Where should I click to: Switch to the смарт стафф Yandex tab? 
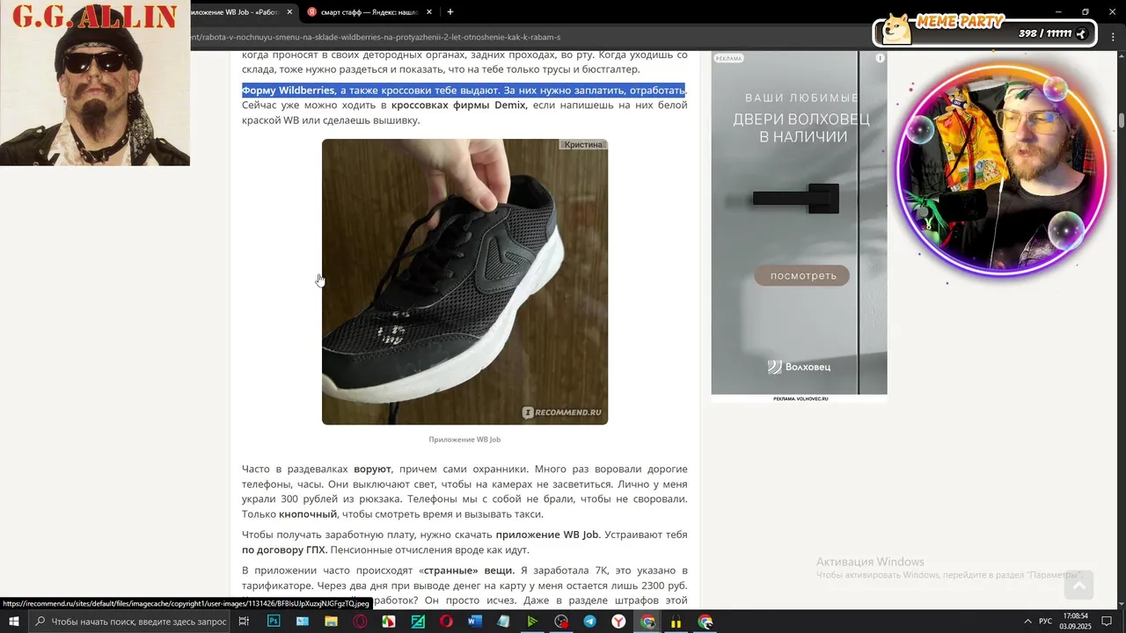tap(369, 12)
